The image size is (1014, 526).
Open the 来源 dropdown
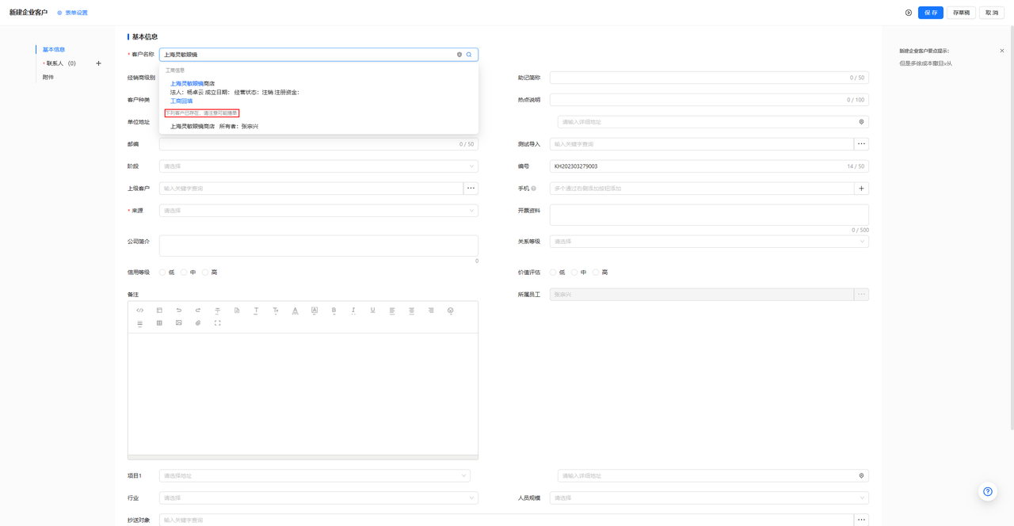(318, 211)
